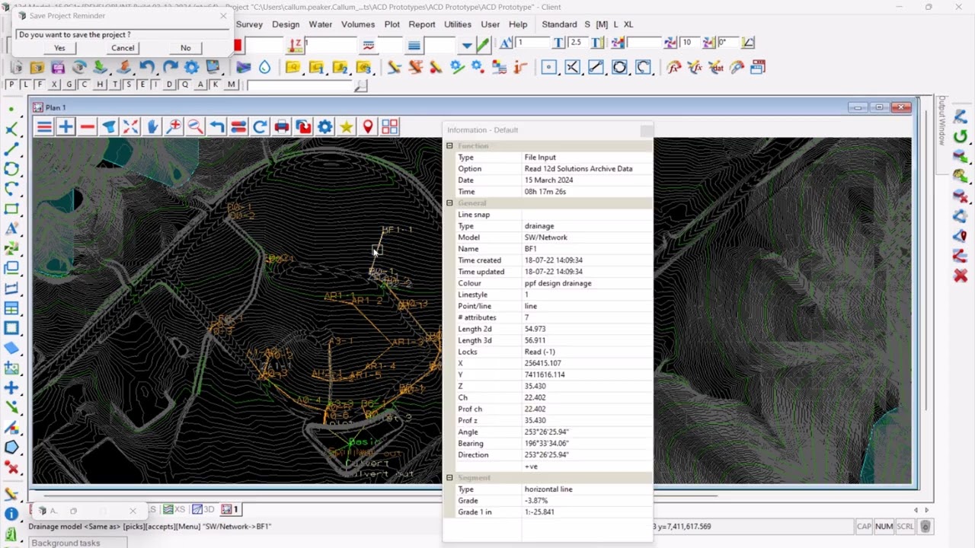Click the water drop icon in the toolbar
The image size is (975, 548).
(x=264, y=68)
